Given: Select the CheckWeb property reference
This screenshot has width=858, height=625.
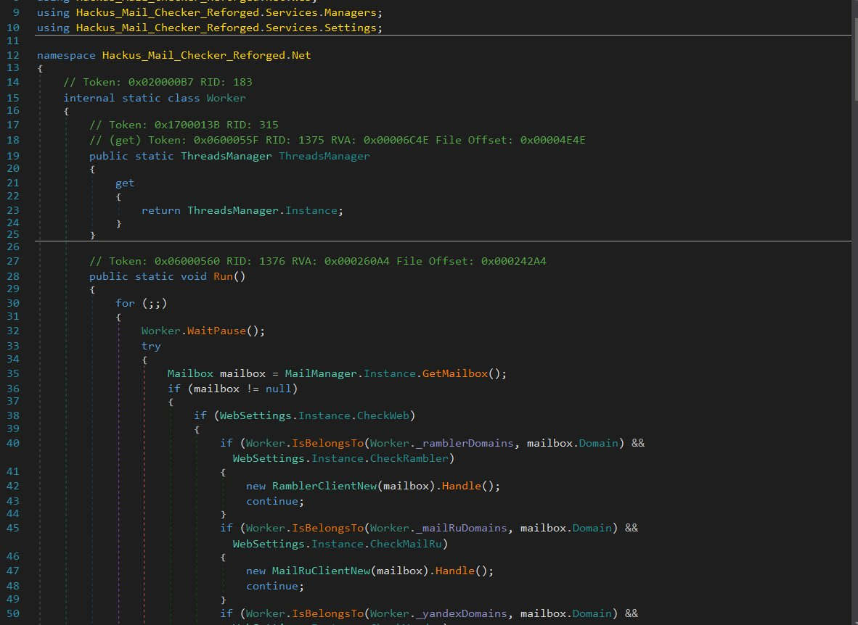Looking at the screenshot, I should click(383, 415).
